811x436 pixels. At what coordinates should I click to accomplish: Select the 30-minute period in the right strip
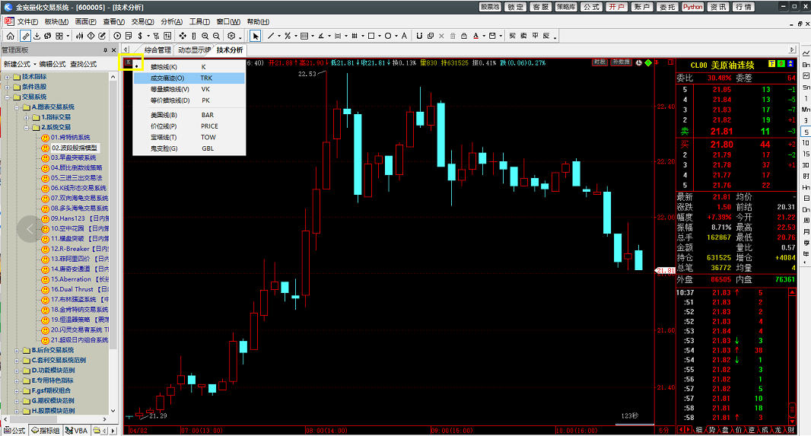tap(806, 165)
